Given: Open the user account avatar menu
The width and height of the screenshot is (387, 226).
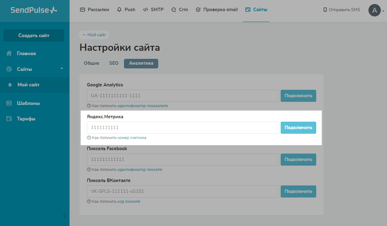Looking at the screenshot, I should [375, 10].
